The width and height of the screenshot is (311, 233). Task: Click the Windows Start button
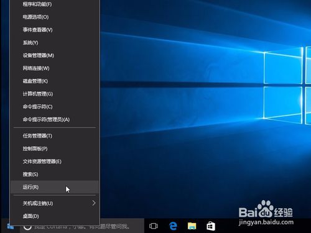pyautogui.click(x=10, y=226)
